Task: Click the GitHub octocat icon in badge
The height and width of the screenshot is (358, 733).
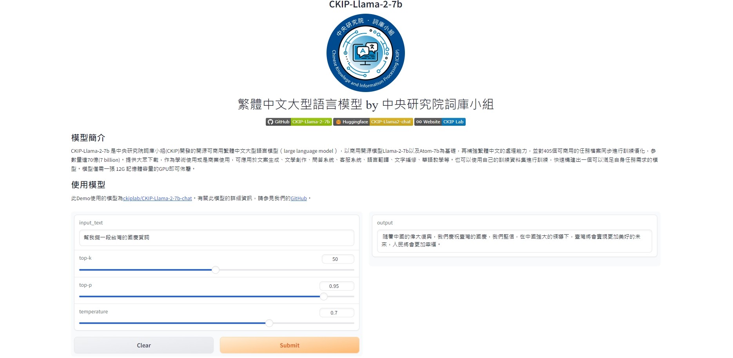Action: point(270,122)
